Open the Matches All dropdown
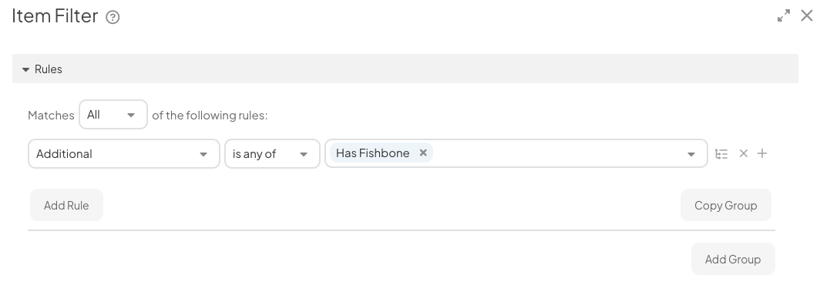The image size is (820, 285). pyautogui.click(x=113, y=115)
